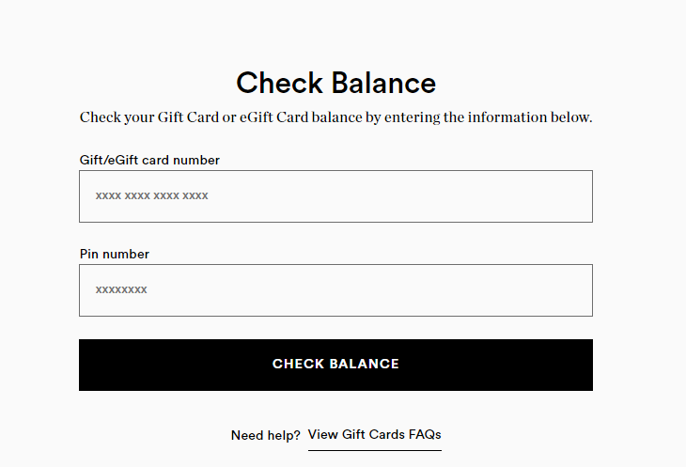Click the right end of the pin box
Image resolution: width=686 pixels, height=467 pixels.
[x=578, y=290]
